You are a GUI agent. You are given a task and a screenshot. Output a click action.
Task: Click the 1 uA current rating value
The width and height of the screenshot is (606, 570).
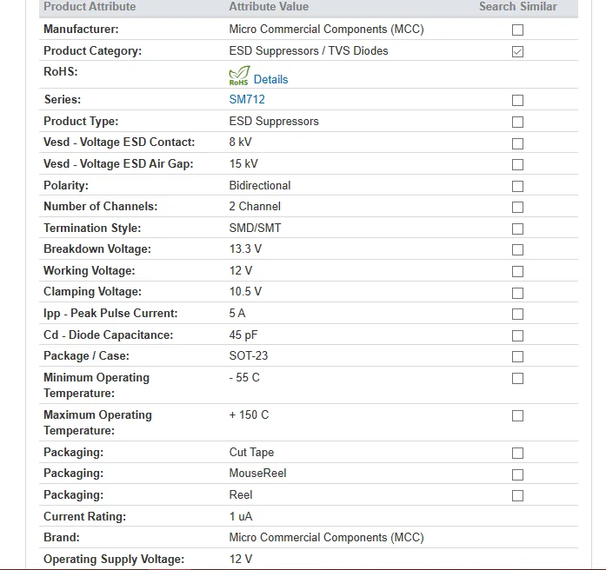[241, 516]
